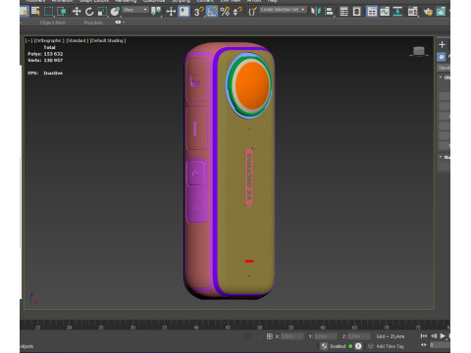Click Align tool icon

(329, 12)
